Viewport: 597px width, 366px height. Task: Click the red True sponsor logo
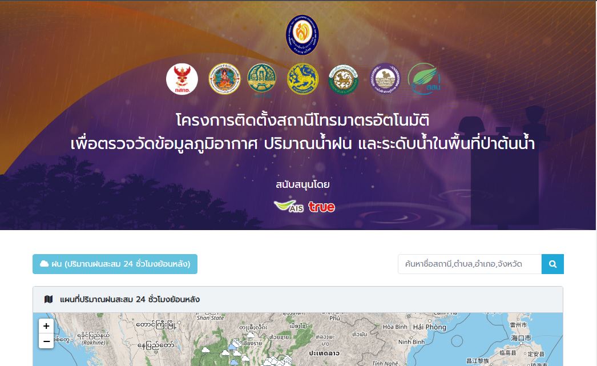[x=322, y=207]
